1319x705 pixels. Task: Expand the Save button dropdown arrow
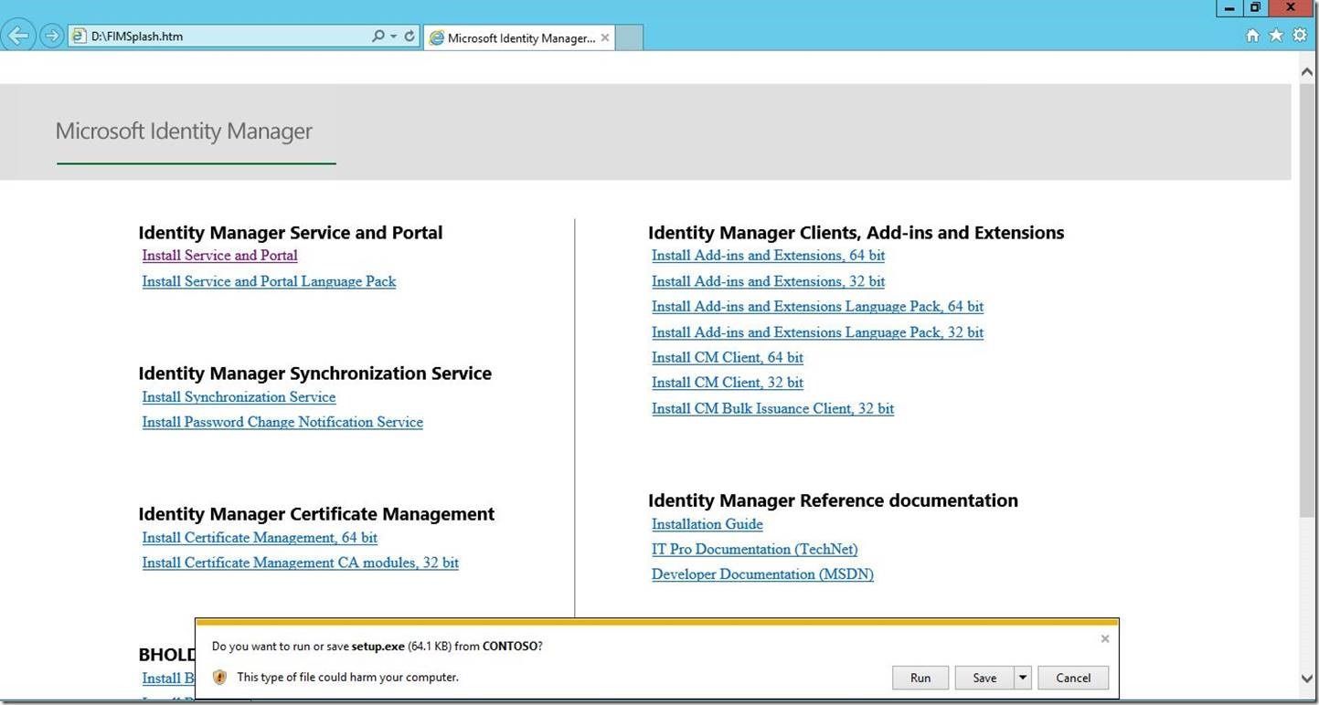click(x=1023, y=678)
